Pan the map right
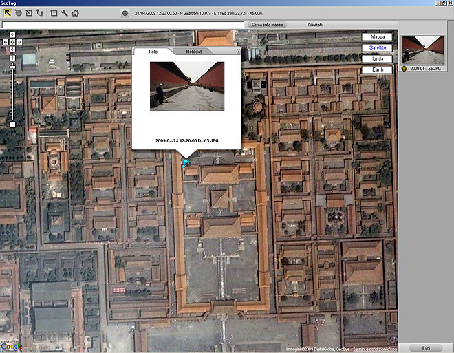Image resolution: width=454 pixels, height=353 pixels. pos(19,42)
